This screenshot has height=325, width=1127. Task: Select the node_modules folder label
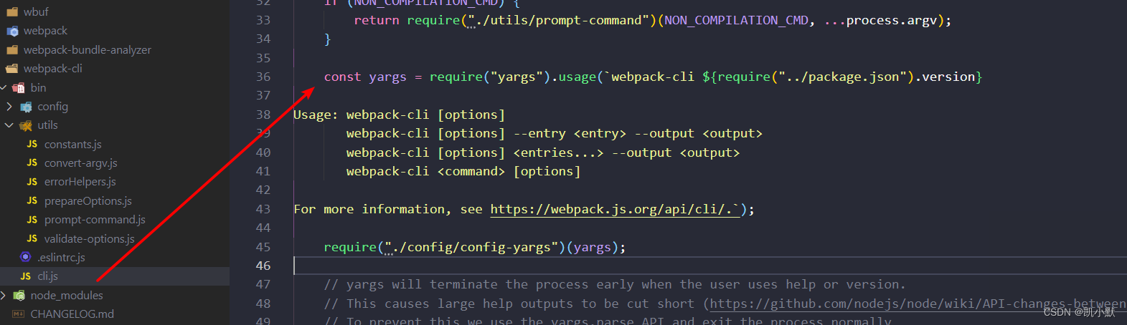pyautogui.click(x=67, y=295)
